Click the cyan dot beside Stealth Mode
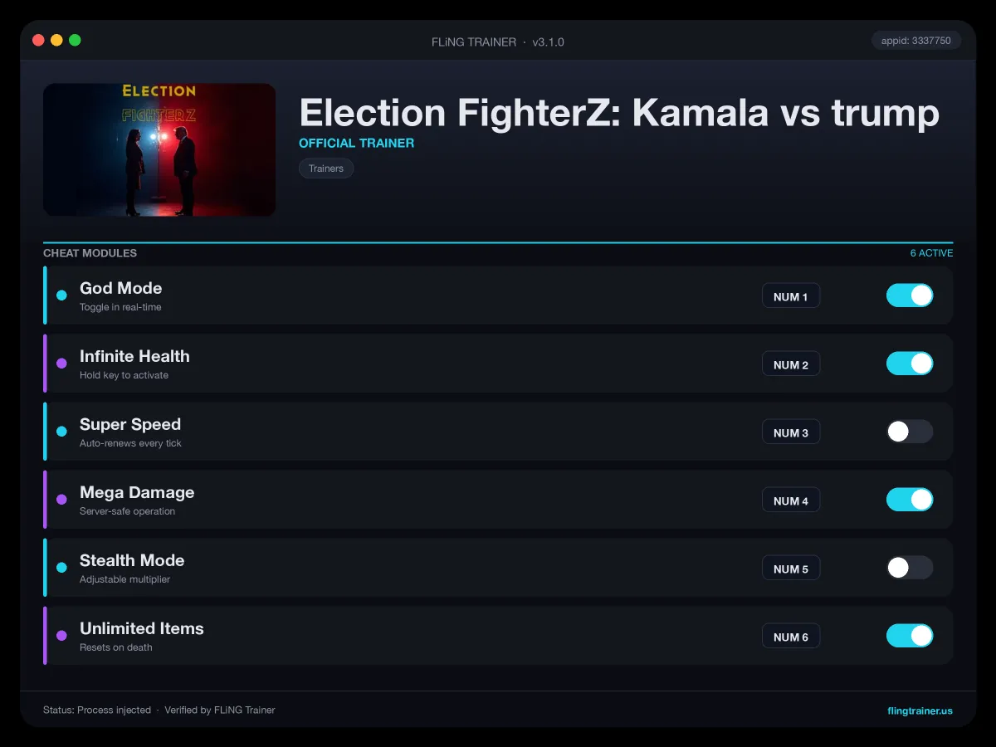 [x=61, y=568]
